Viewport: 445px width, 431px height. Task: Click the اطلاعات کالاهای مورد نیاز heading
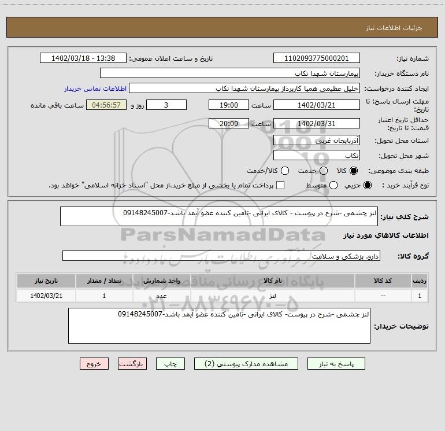[386, 235]
